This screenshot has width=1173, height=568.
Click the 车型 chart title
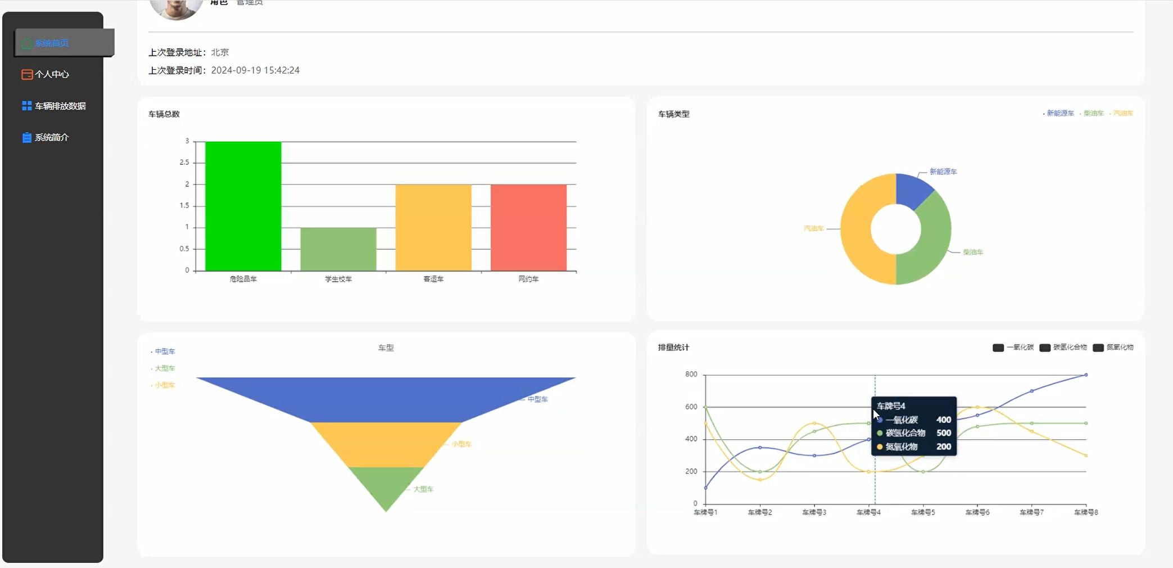[386, 348]
